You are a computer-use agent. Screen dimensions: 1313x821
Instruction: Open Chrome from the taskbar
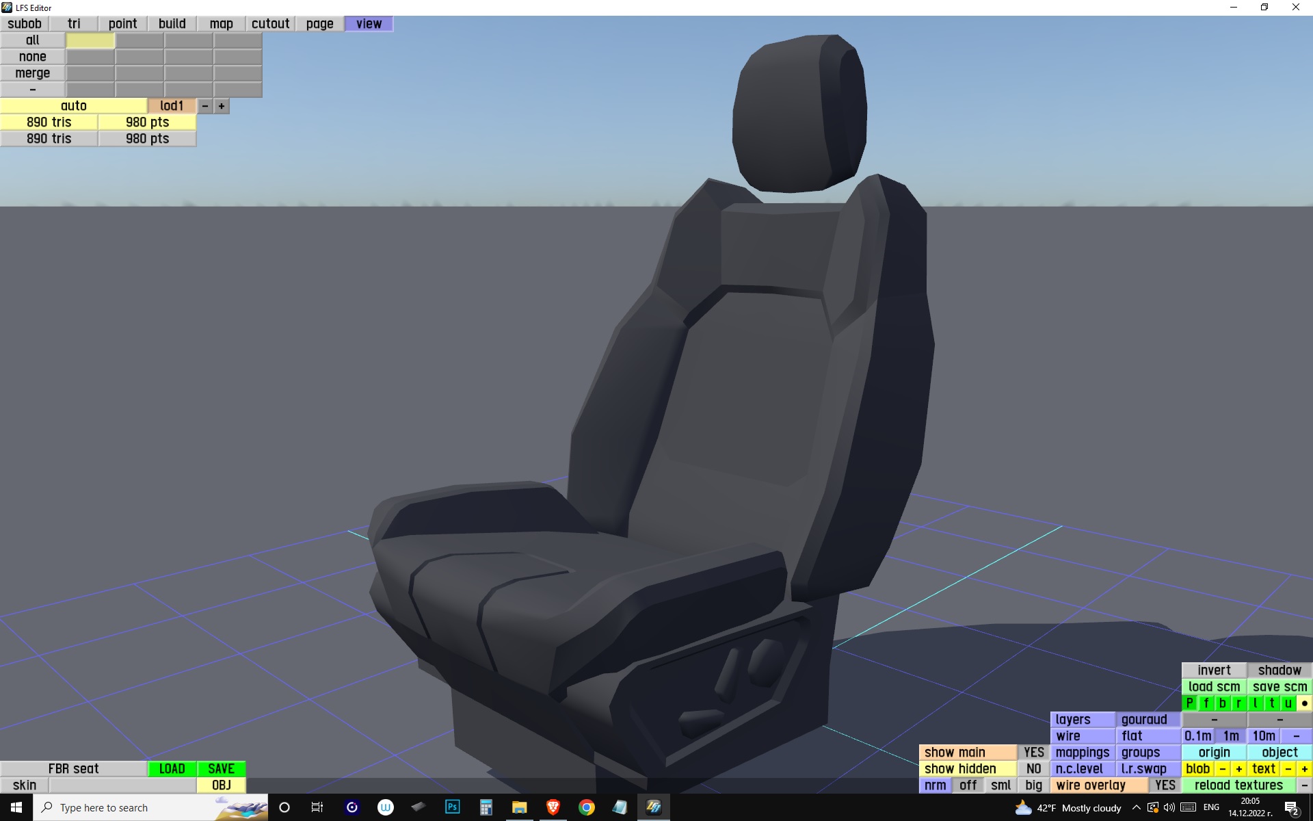click(586, 807)
